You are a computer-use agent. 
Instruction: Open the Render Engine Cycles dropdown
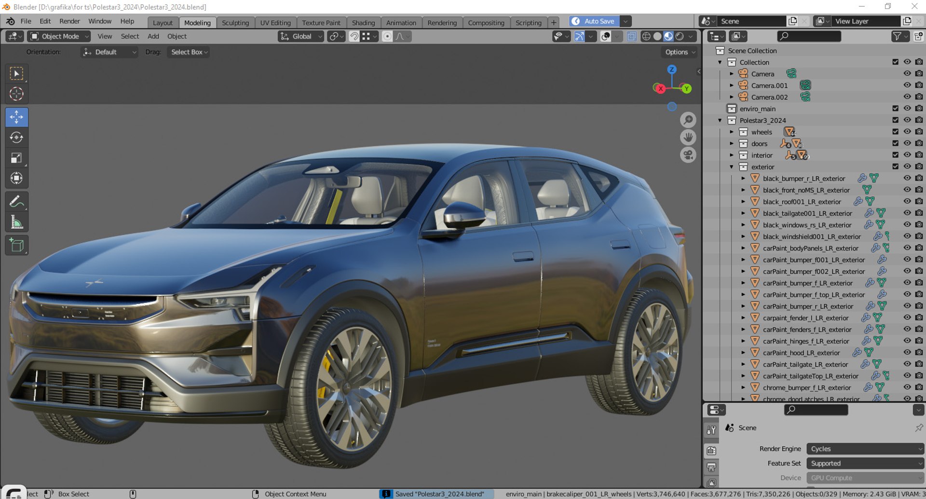[x=865, y=449]
